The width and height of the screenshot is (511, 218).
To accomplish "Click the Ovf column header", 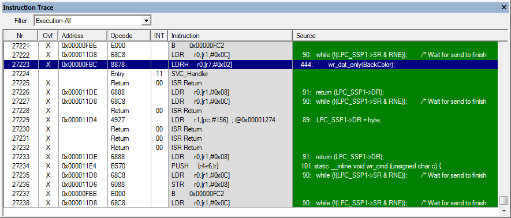I will tap(48, 36).
